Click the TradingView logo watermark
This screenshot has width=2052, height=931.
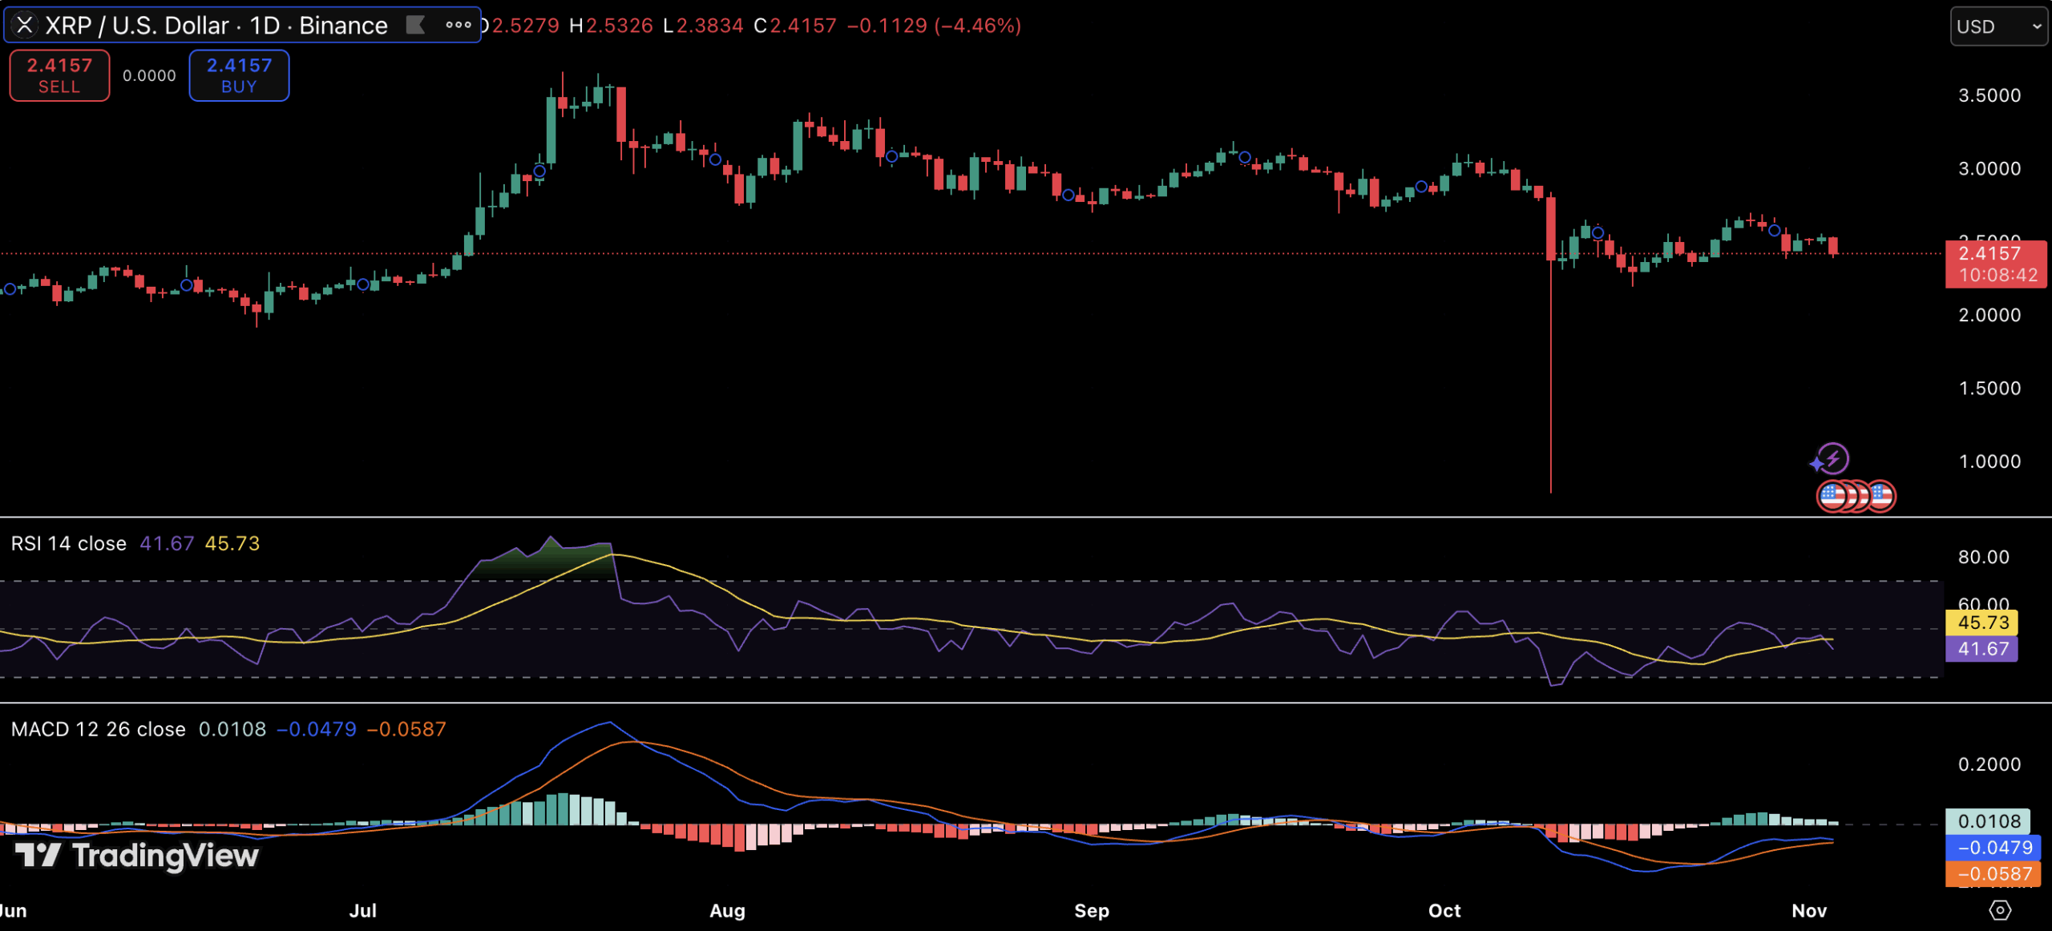[138, 856]
